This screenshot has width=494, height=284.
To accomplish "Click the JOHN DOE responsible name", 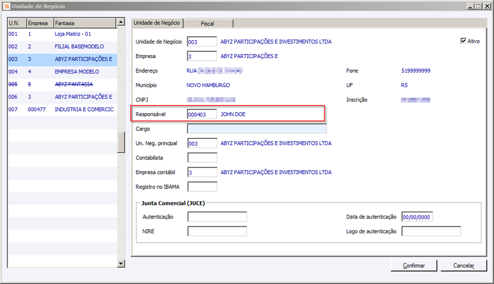I will pos(233,114).
